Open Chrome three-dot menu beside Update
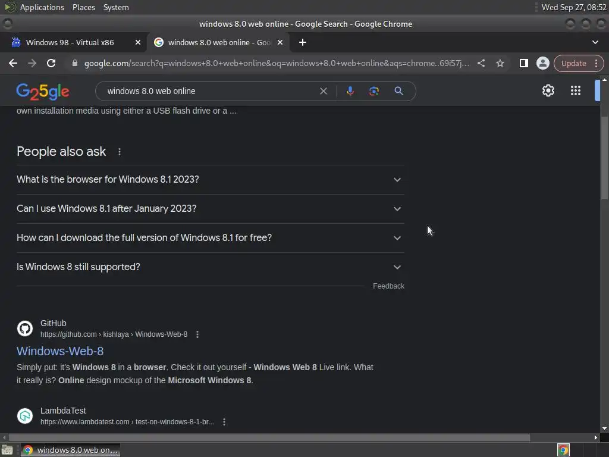 [596, 63]
